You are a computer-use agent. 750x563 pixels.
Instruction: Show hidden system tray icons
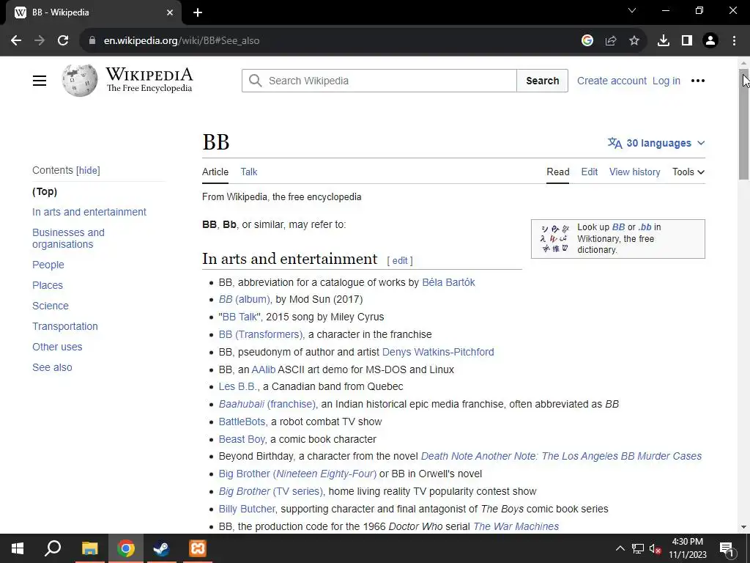(620, 548)
